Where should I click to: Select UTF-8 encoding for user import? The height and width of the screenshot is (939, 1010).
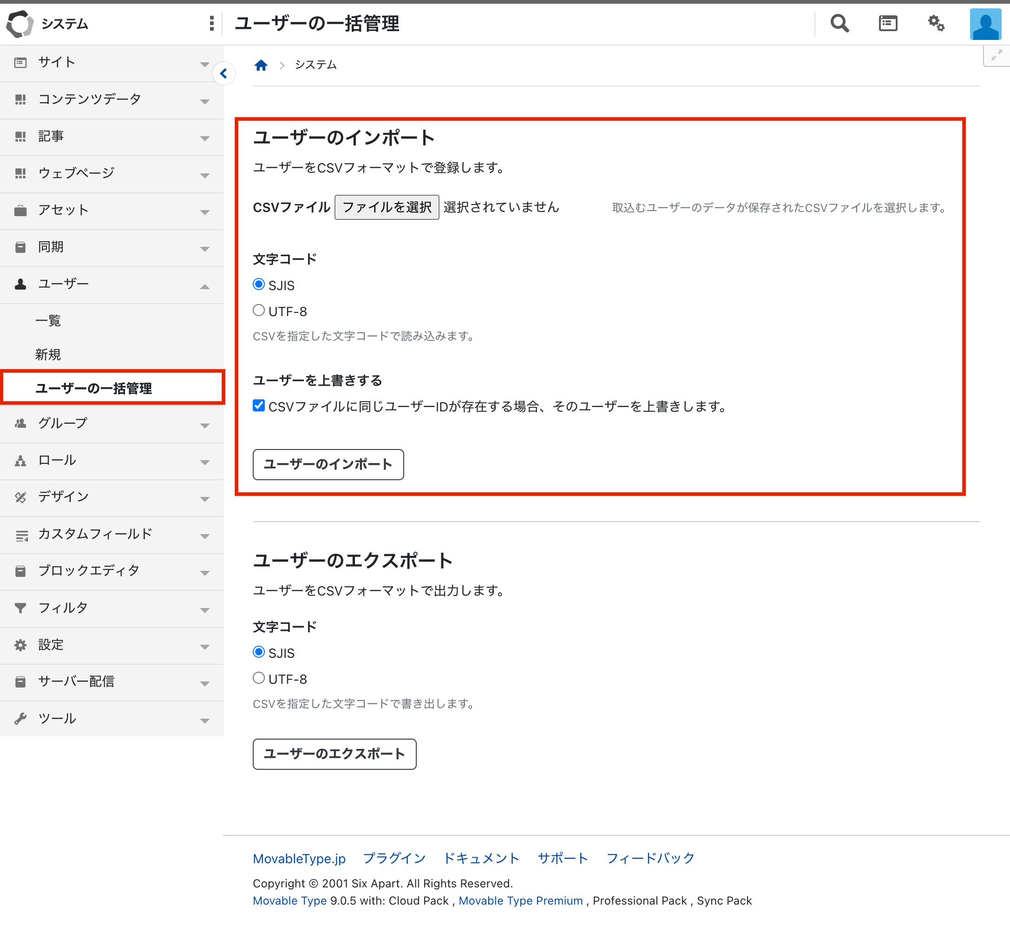[259, 311]
